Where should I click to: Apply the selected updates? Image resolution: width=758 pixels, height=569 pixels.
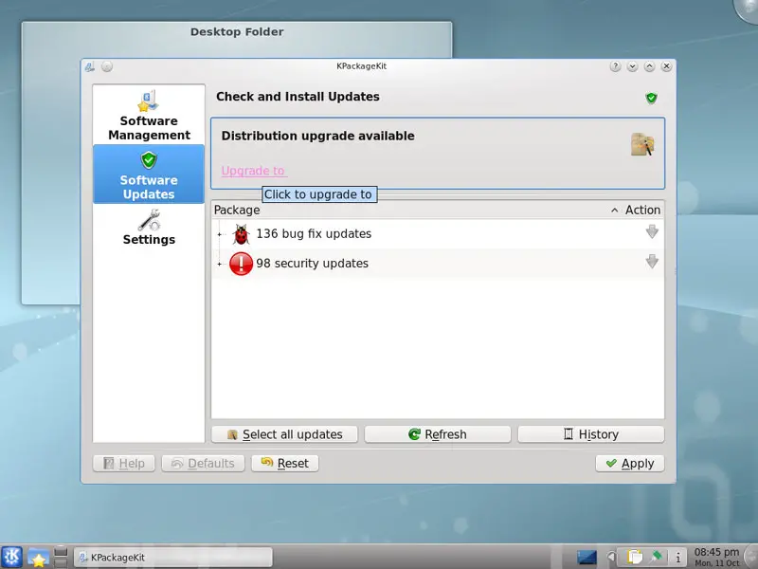[630, 463]
